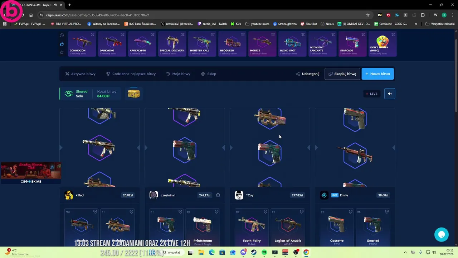This screenshot has height=258, width=458.
Task: Open the Sklep tab
Action: 209,74
